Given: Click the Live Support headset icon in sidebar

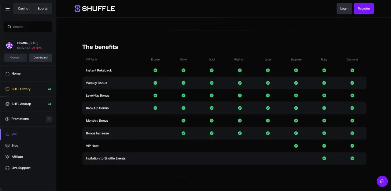Looking at the screenshot, I should click(8, 168).
